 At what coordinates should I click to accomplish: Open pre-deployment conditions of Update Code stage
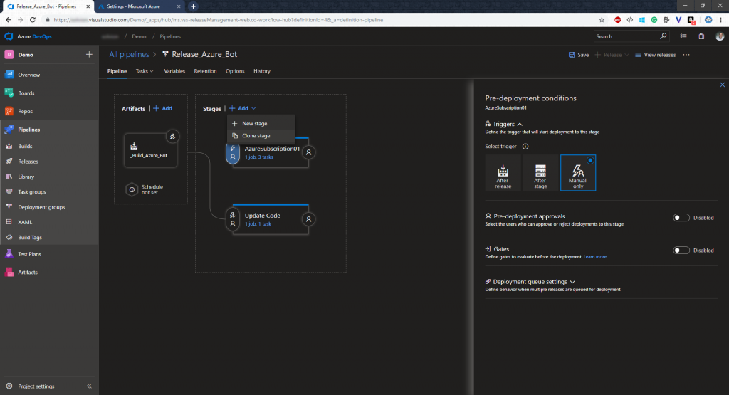click(233, 219)
